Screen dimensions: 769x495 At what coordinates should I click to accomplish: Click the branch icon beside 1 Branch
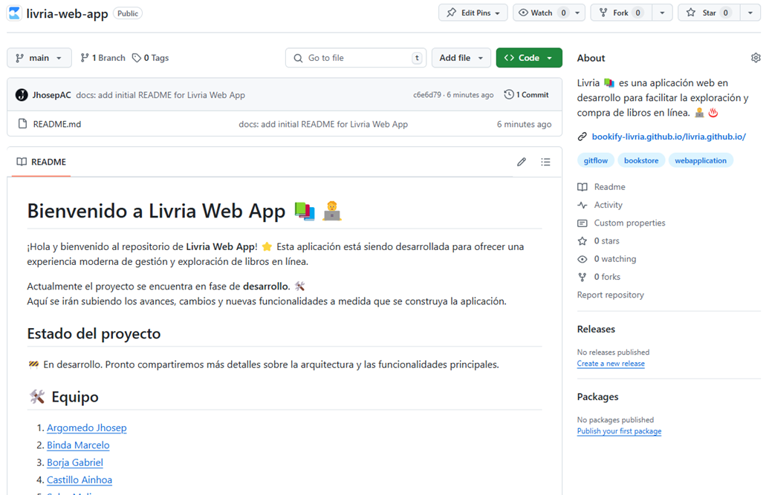pos(85,58)
